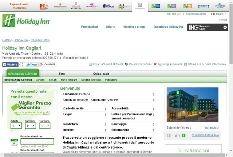Click the hotel exterior photo
This screenshot has height=157, width=233.
point(193,105)
